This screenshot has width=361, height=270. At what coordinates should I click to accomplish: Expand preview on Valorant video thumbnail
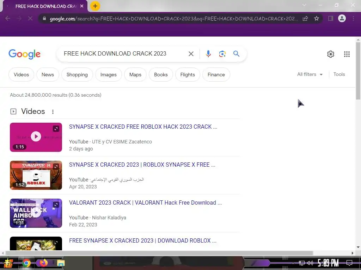[56, 205]
